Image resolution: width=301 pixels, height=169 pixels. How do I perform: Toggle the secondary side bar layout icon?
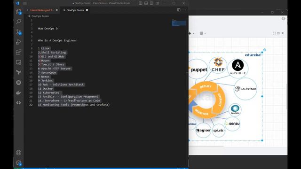pos(151,3)
